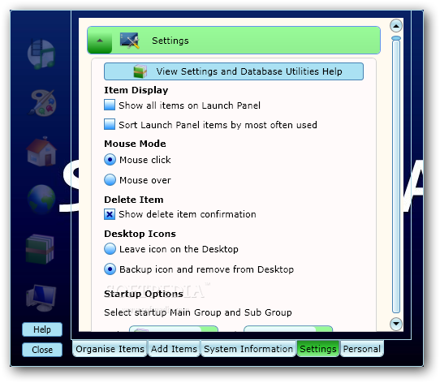Screen dimensions: 440x383
Task: Click the Mouse Mode heading
Action: pos(135,144)
